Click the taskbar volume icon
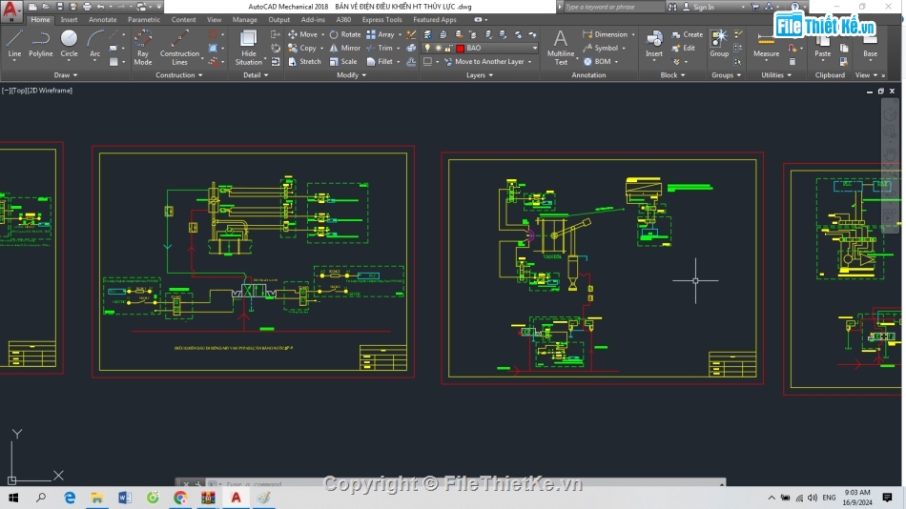The height and width of the screenshot is (509, 906). coord(813,498)
